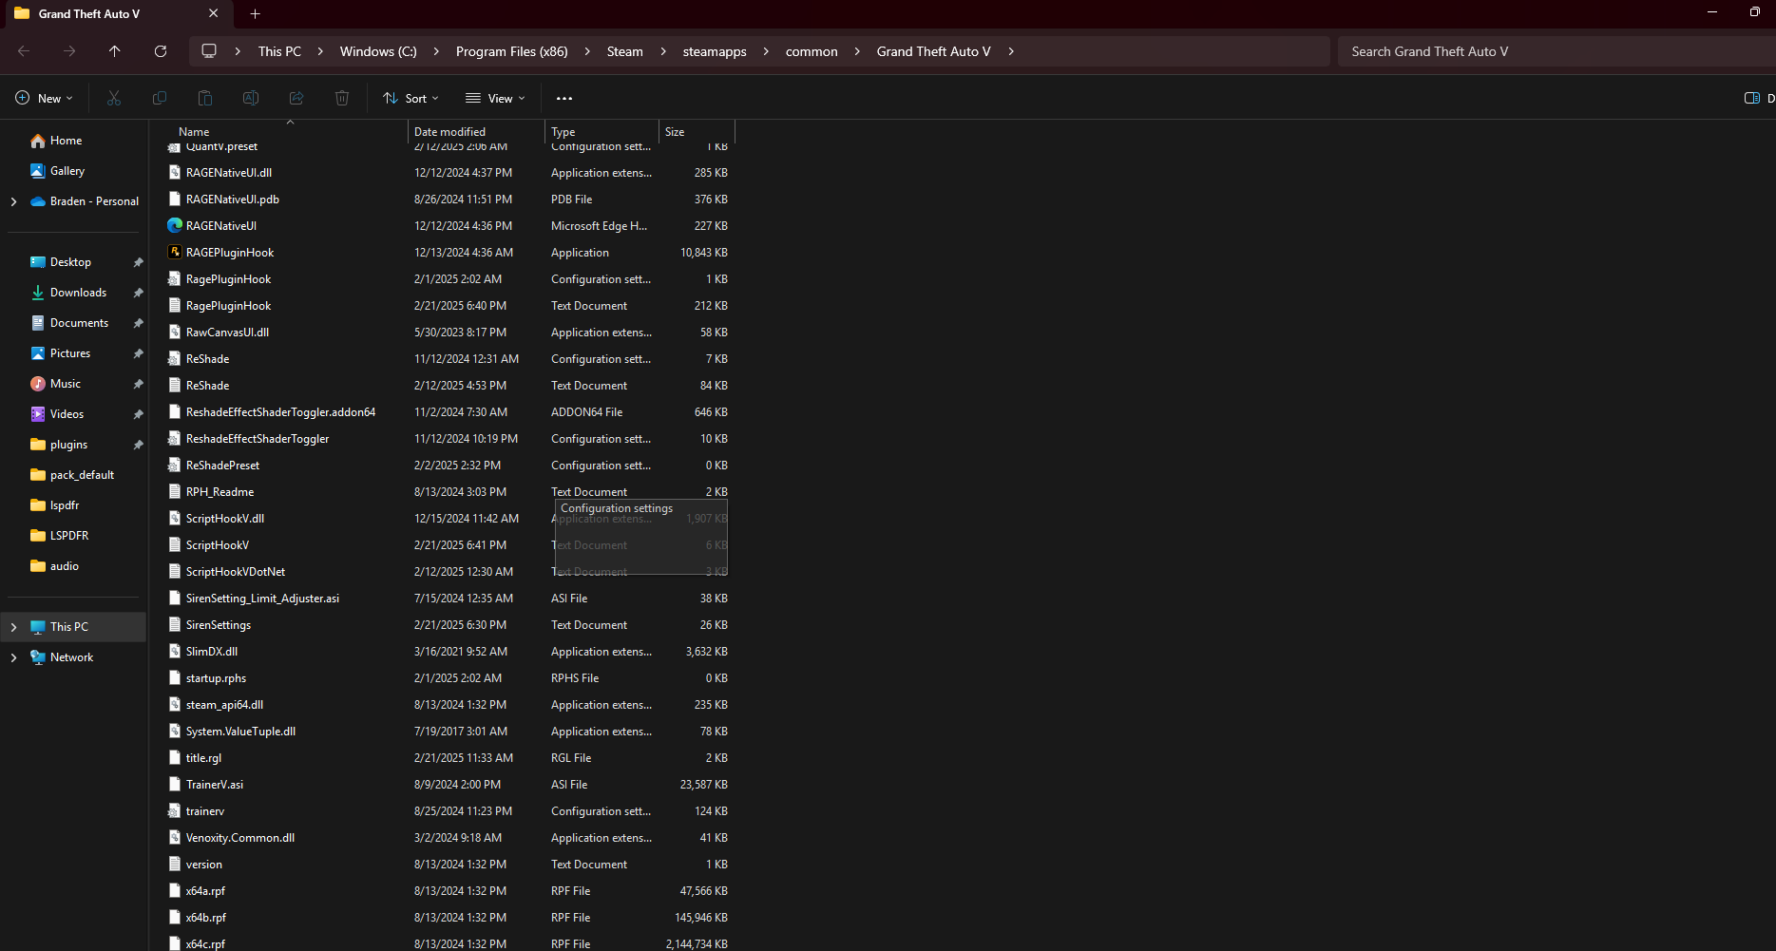
Task: Navigate to steamapps breadcrumb
Action: pos(715,51)
